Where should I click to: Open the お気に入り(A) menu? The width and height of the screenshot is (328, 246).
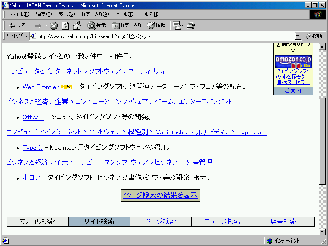click(x=95, y=14)
